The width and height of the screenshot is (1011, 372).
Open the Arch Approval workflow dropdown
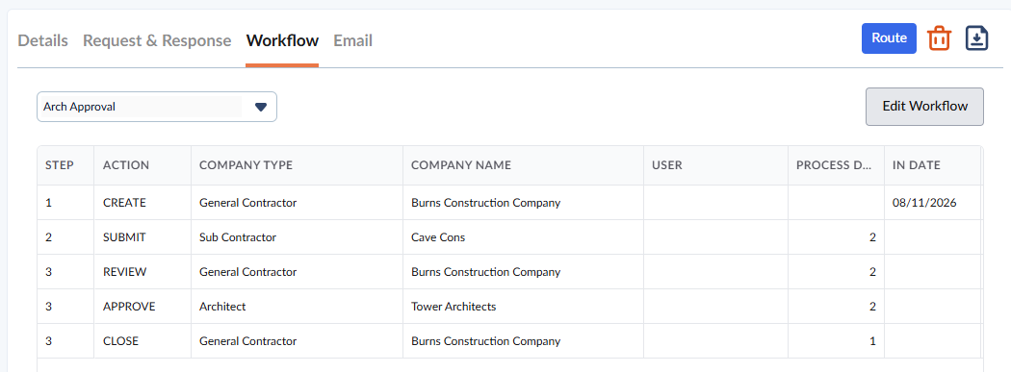point(157,107)
